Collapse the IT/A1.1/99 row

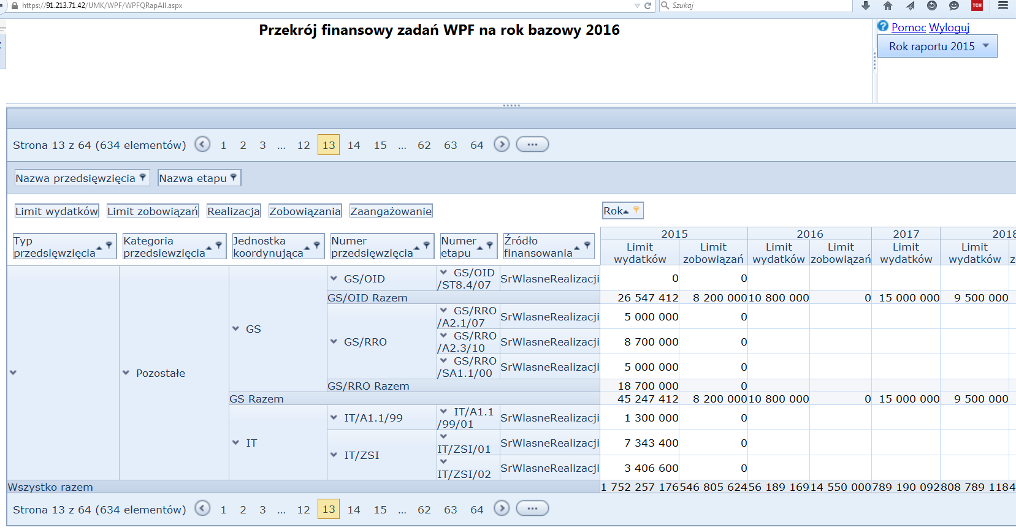click(x=334, y=417)
